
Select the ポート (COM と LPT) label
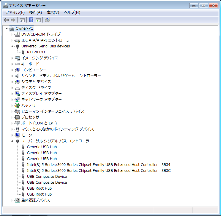(x=39, y=123)
